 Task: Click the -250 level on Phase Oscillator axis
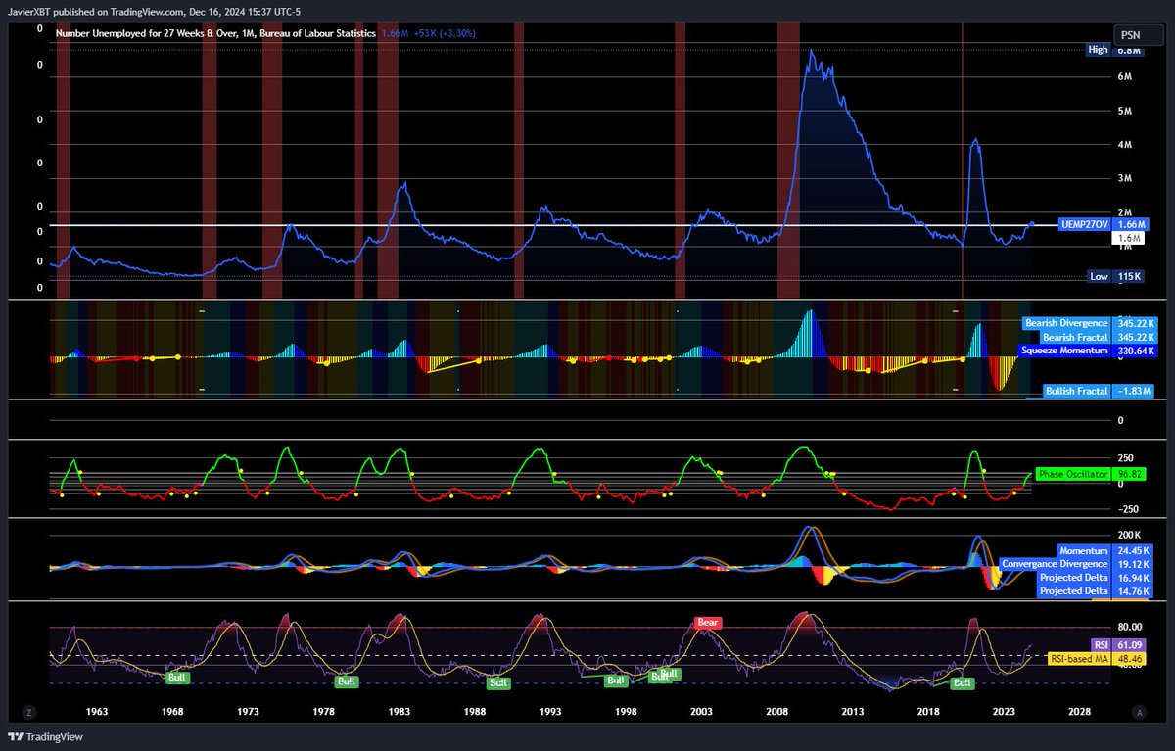coord(1126,509)
